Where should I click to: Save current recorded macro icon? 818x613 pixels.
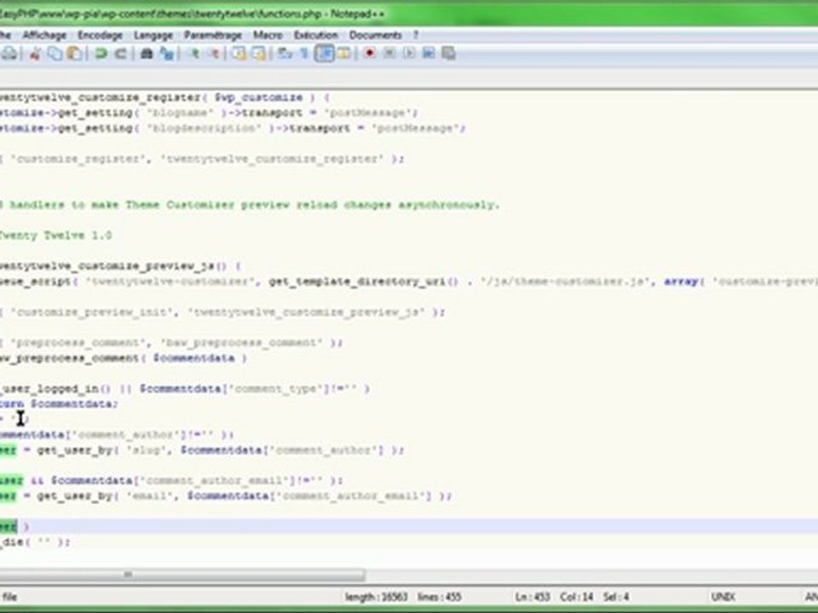(x=449, y=53)
